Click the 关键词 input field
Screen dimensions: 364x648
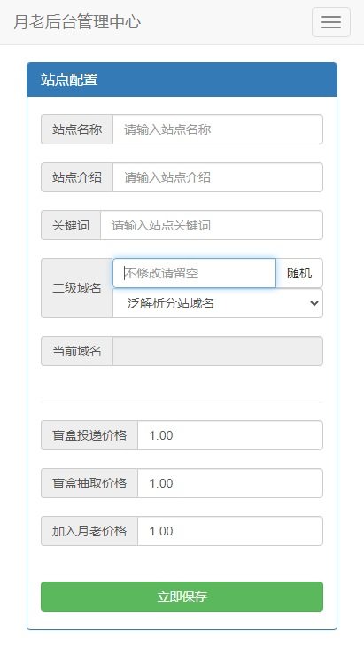[212, 225]
